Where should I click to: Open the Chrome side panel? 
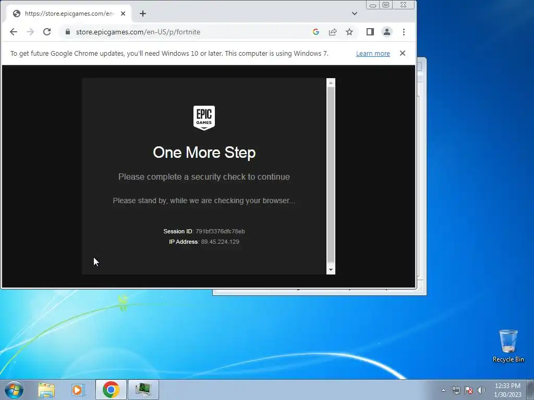[370, 32]
